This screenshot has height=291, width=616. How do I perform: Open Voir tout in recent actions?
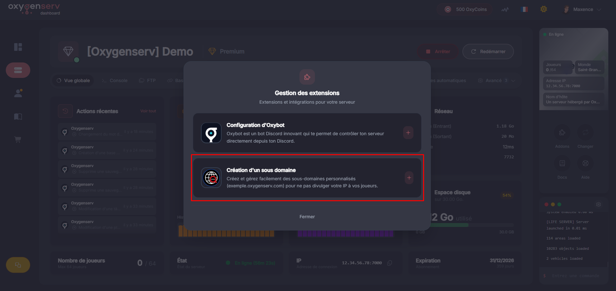point(148,111)
